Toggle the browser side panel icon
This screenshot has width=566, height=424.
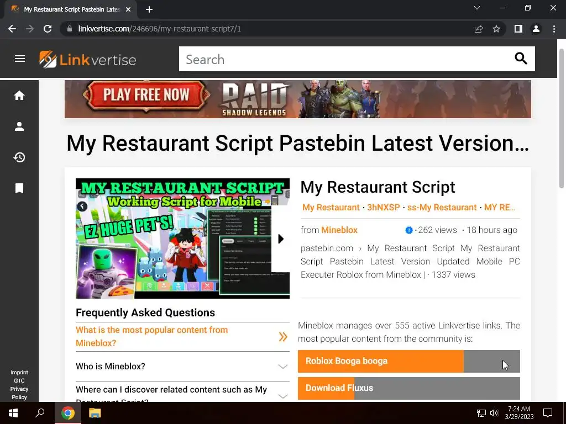pos(518,29)
